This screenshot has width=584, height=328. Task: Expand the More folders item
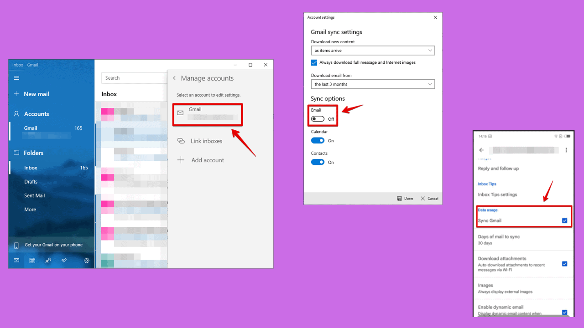(x=30, y=210)
